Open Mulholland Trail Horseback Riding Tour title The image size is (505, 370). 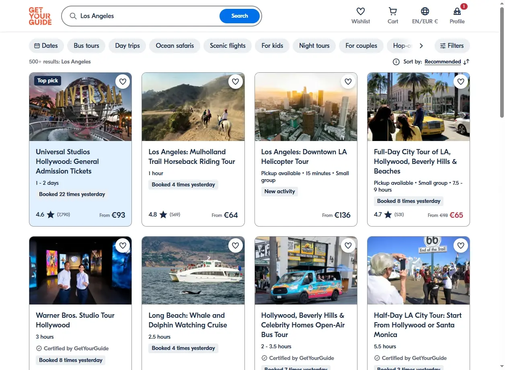192,157
